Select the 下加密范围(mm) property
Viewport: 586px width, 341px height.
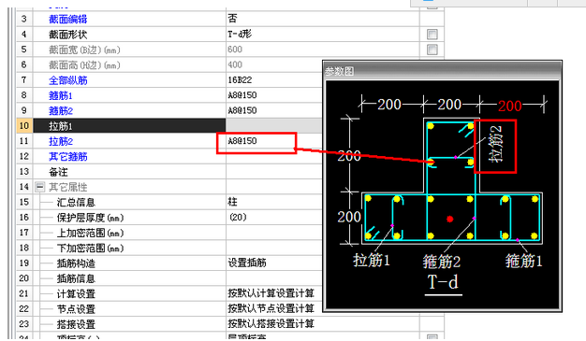90,249
